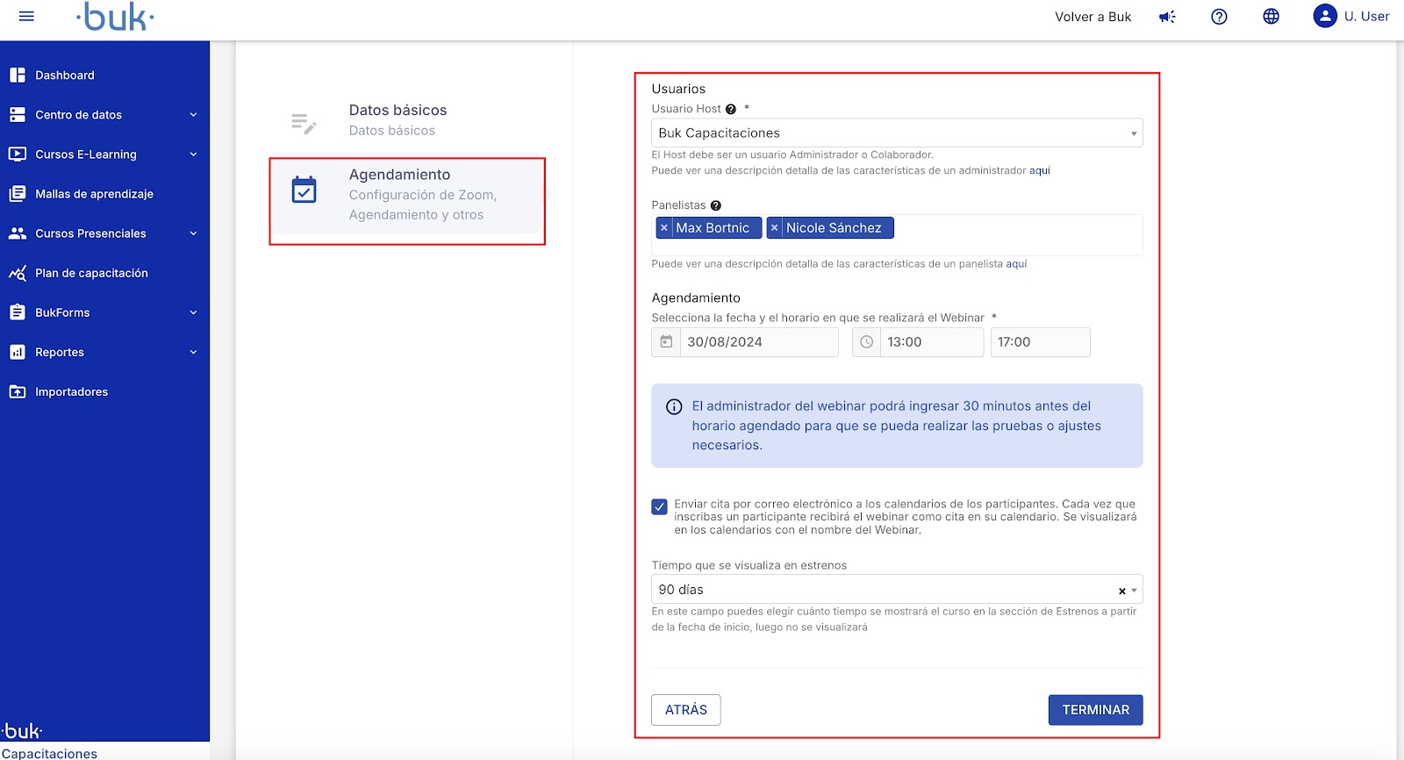
Task: Open the Usuario Host dropdown
Action: (x=896, y=133)
